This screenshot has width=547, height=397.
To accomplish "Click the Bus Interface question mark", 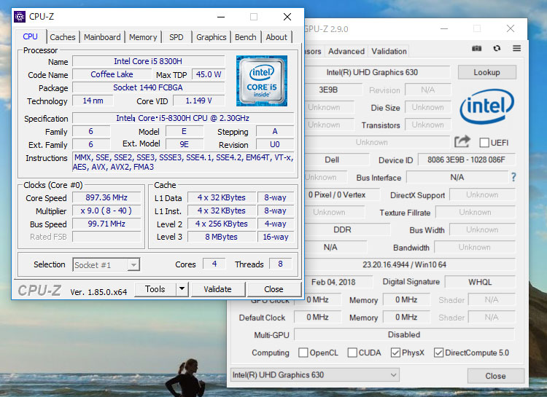I will [513, 177].
